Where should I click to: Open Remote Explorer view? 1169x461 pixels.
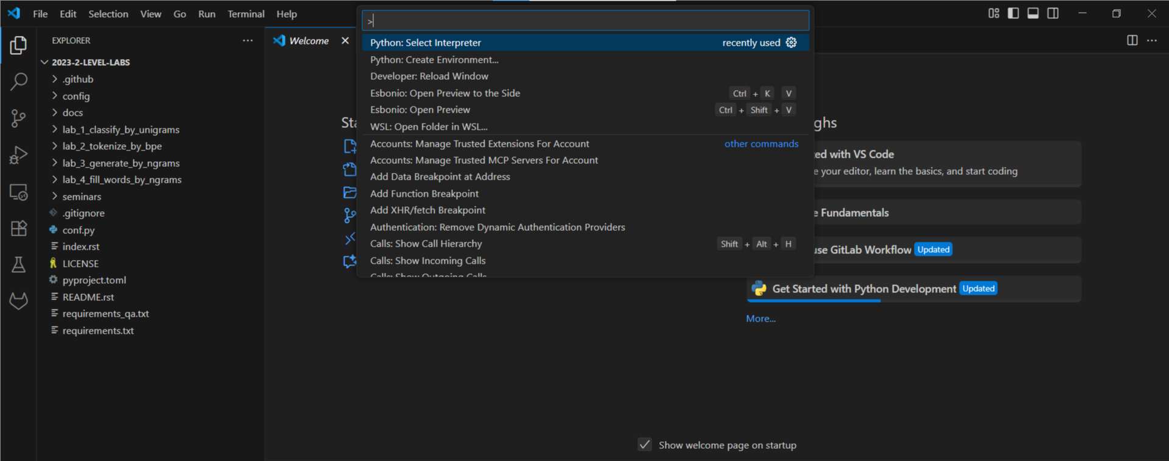(x=18, y=192)
